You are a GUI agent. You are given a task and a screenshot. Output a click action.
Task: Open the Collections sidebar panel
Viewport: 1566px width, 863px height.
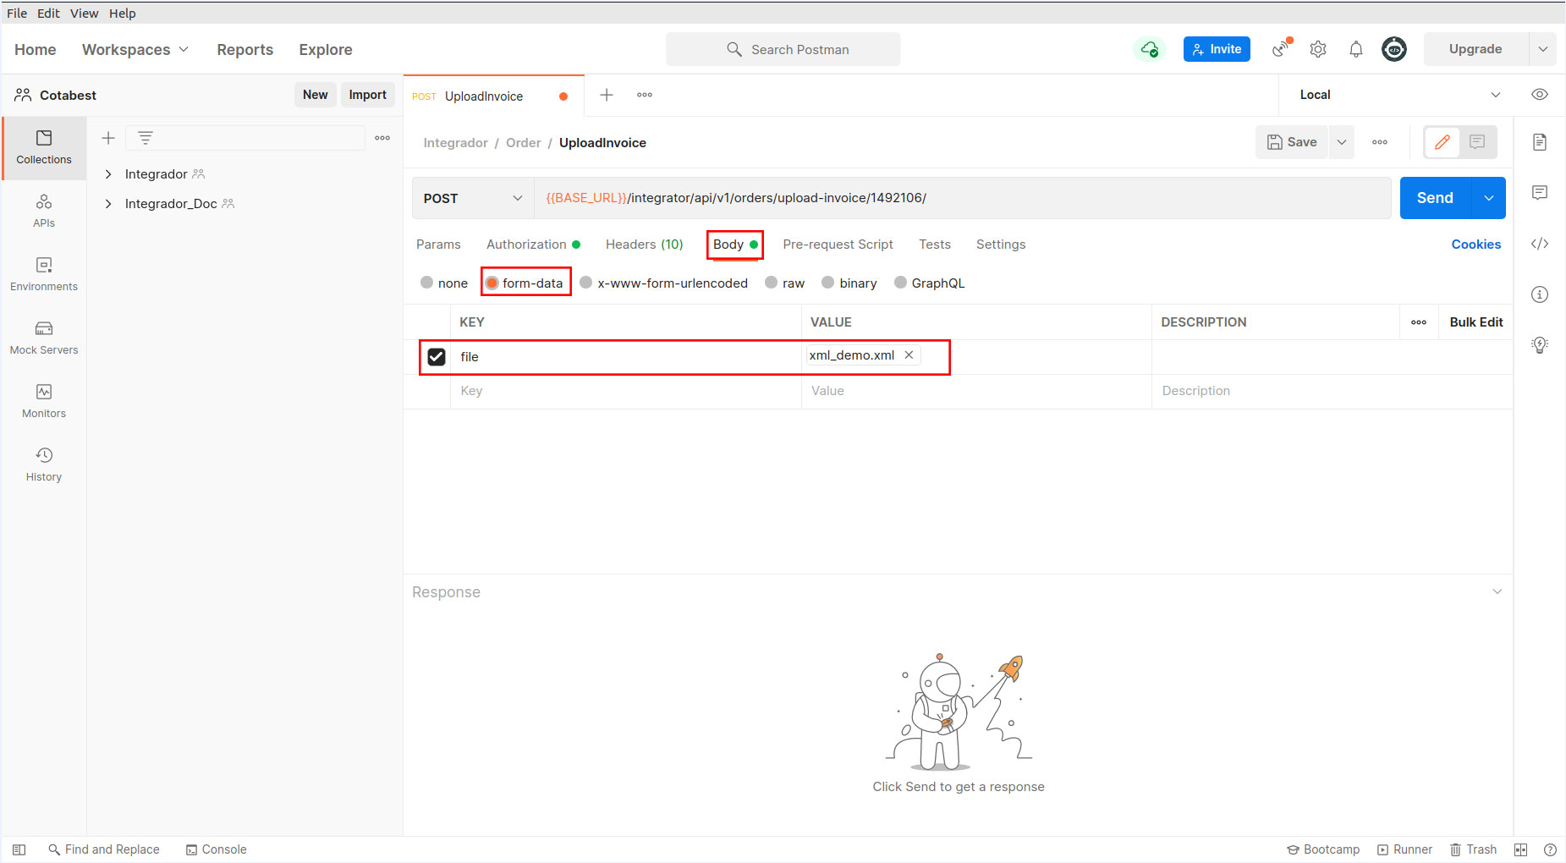[x=44, y=147]
